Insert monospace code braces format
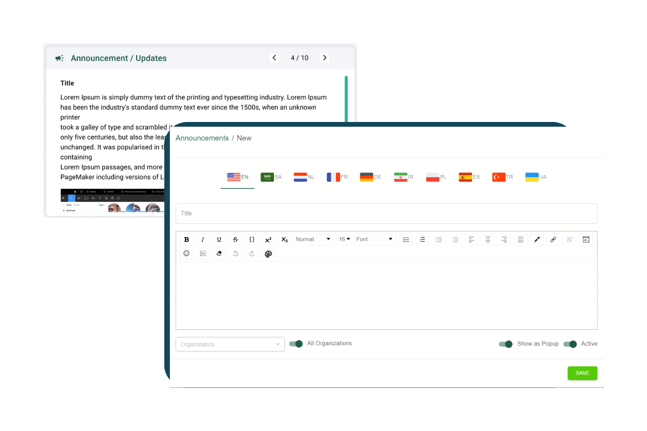This screenshot has width=647, height=431. (252, 240)
